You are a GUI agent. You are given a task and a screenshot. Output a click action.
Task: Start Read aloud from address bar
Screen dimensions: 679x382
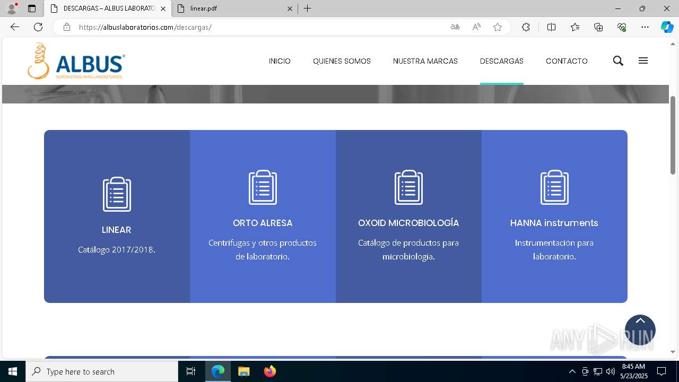[x=476, y=27]
